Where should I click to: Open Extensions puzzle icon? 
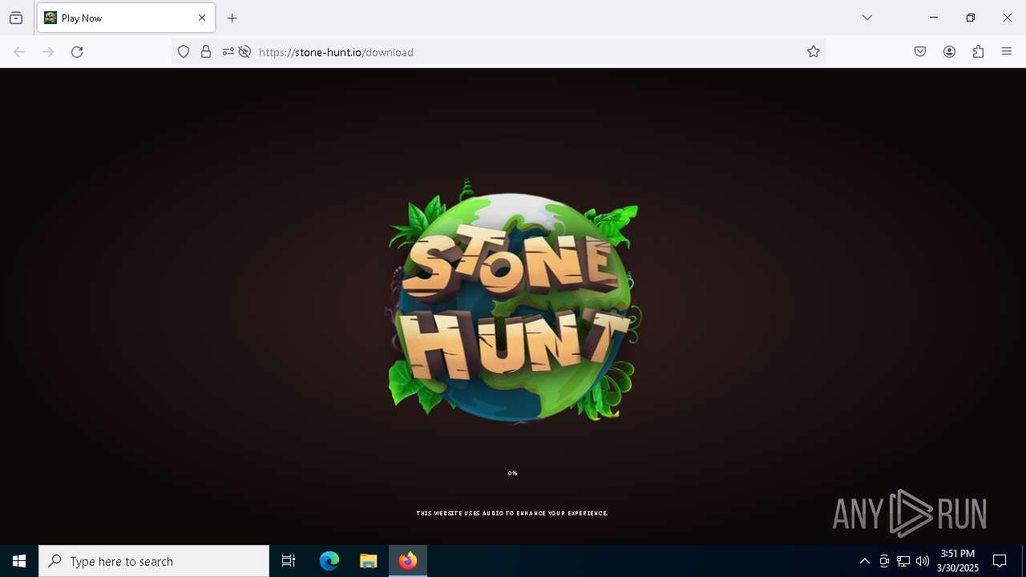click(x=978, y=52)
